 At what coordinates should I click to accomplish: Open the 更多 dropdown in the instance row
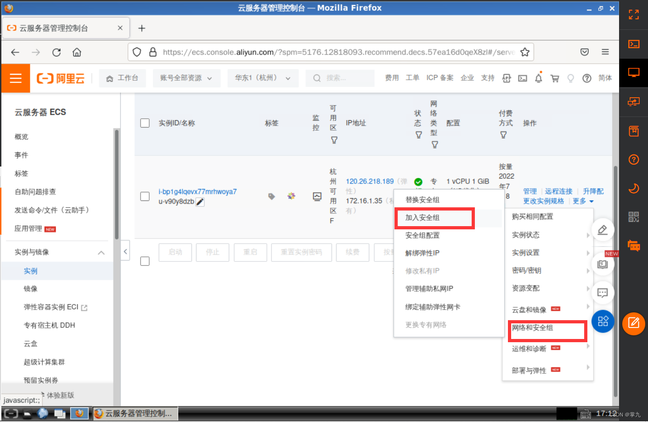(583, 201)
